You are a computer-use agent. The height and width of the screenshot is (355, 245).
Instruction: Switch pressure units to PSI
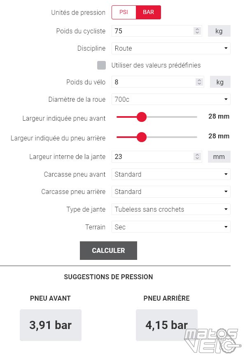coord(124,12)
